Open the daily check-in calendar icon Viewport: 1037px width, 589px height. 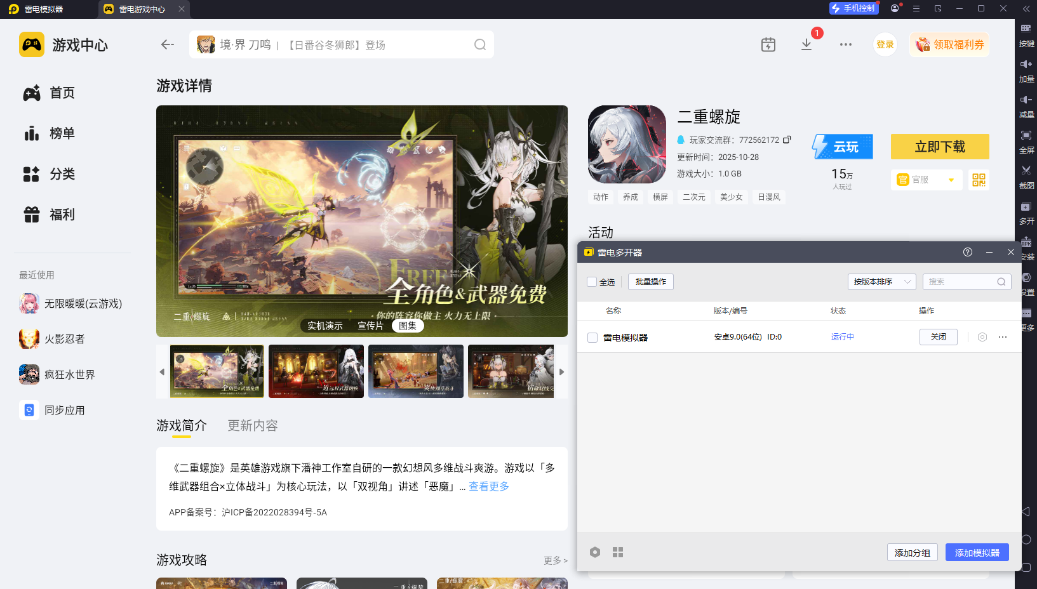(x=768, y=44)
